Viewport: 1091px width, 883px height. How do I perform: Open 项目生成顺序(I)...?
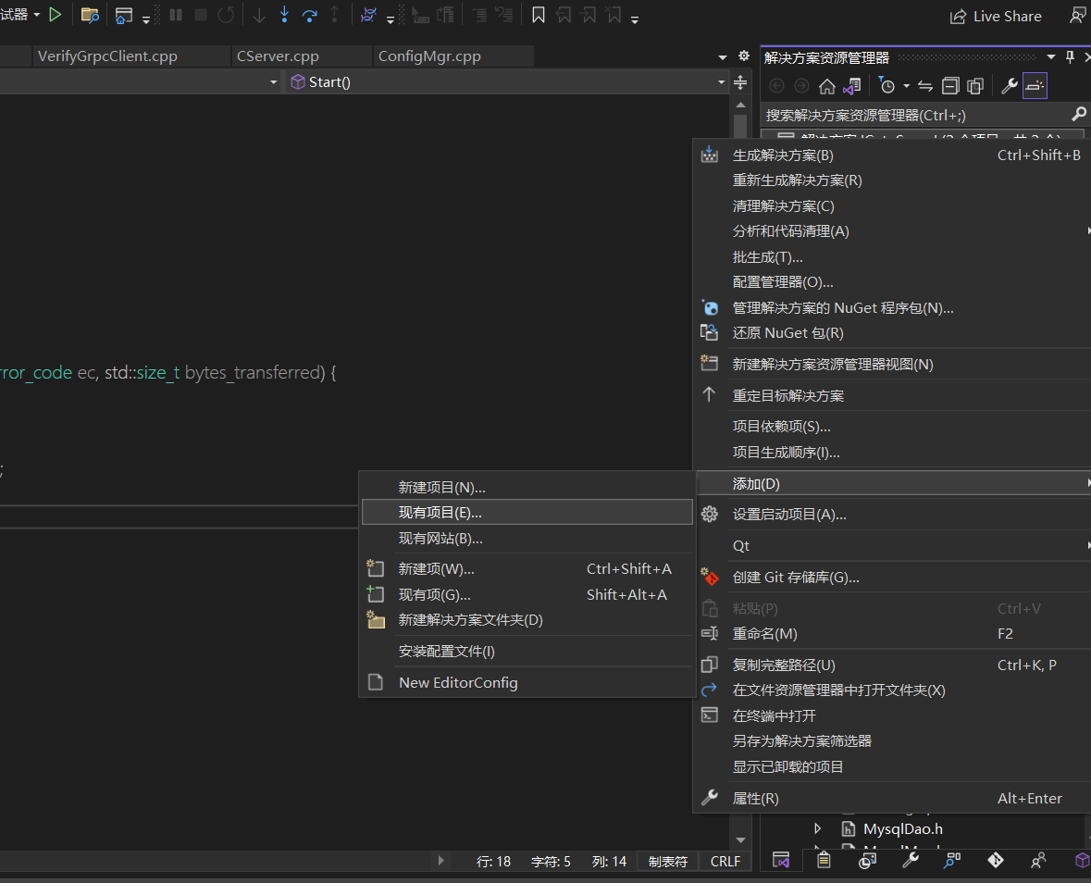892,453
